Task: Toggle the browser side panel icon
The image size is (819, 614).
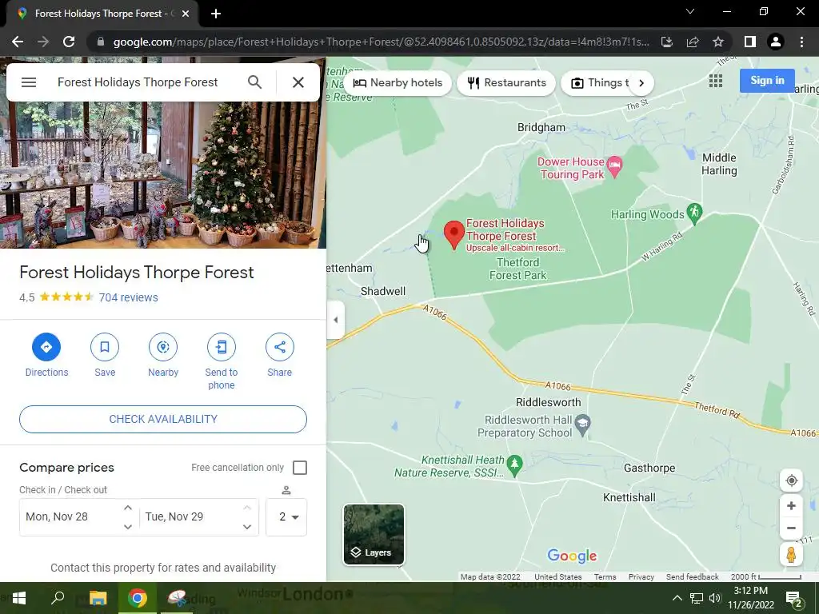Action: [750, 42]
